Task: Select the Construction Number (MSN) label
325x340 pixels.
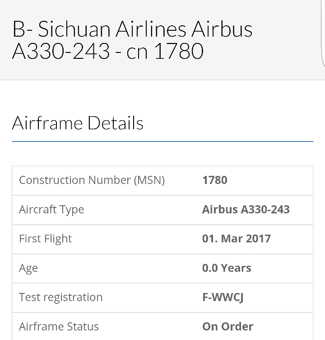Action: click(x=92, y=180)
